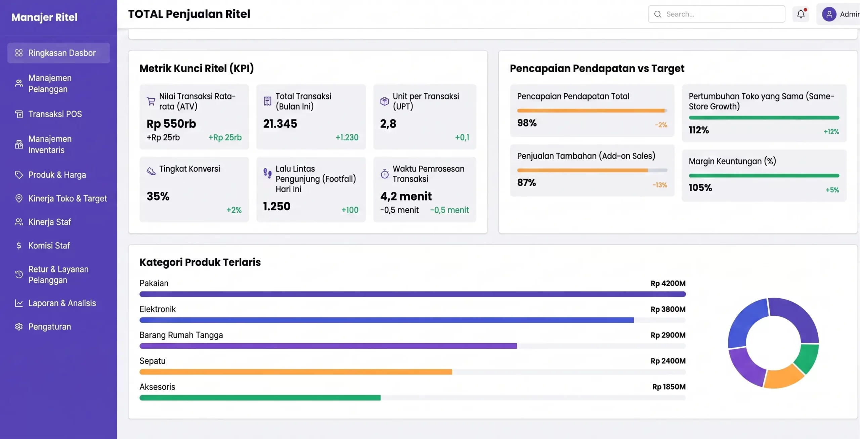The height and width of the screenshot is (439, 860).
Task: Navigate to Manajemen Inventaris
Action: (x=58, y=144)
